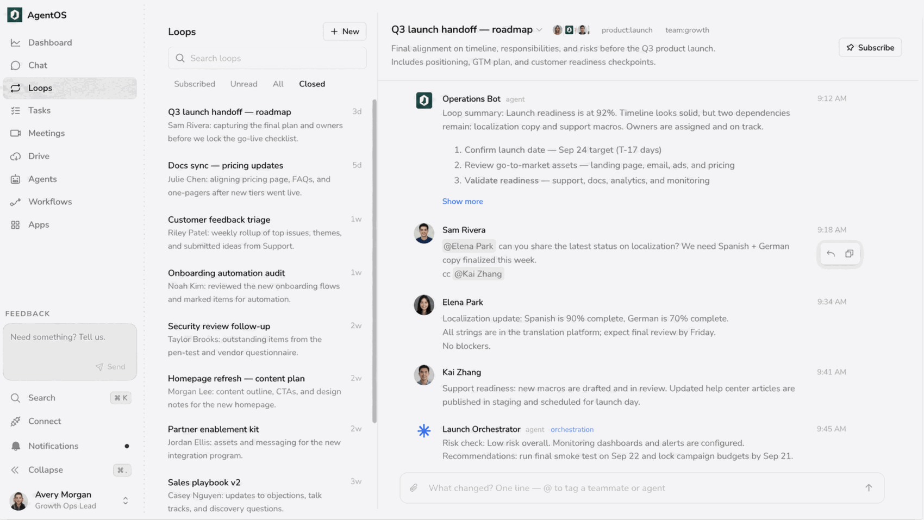Click Avery Morgan's profile avatar
Viewport: 924px width, 520px height.
[x=18, y=500]
